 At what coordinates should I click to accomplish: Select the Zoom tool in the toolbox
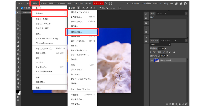(x=18, y=88)
